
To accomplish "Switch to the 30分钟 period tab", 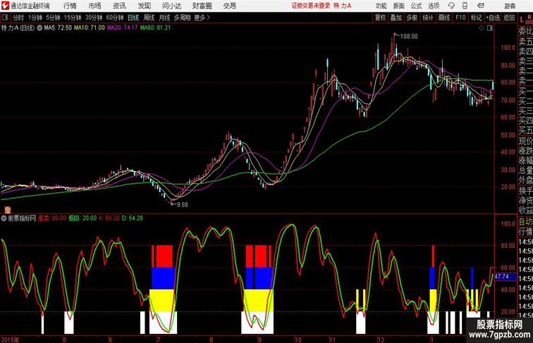I will pos(94,18).
